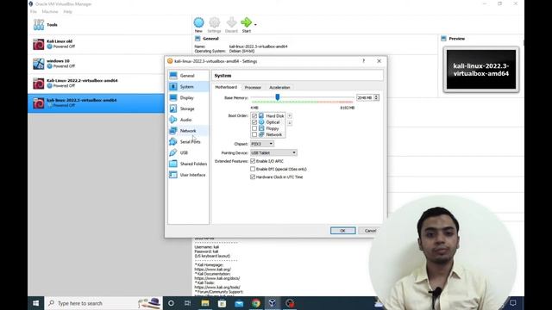The width and height of the screenshot is (552, 310).
Task: Click the Type here to search box
Action: (103, 303)
